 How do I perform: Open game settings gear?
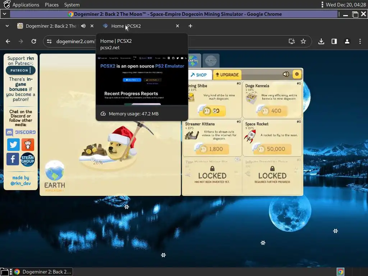pos(297,74)
